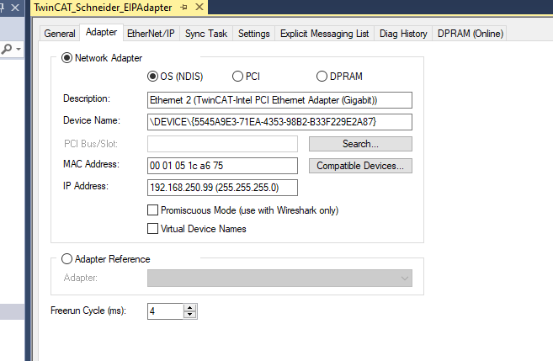Choose the OS (NDIS) radio option
The width and height of the screenshot is (553, 361).
click(x=152, y=76)
